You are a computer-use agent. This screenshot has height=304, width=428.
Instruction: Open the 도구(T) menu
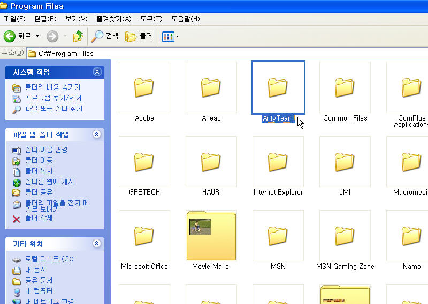coord(151,19)
